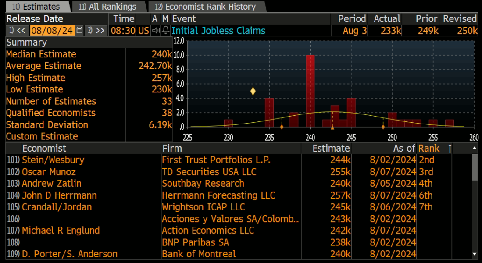This screenshot has height=263, width=482.
Task: Go to previous release date arrows
Action: coord(17,30)
